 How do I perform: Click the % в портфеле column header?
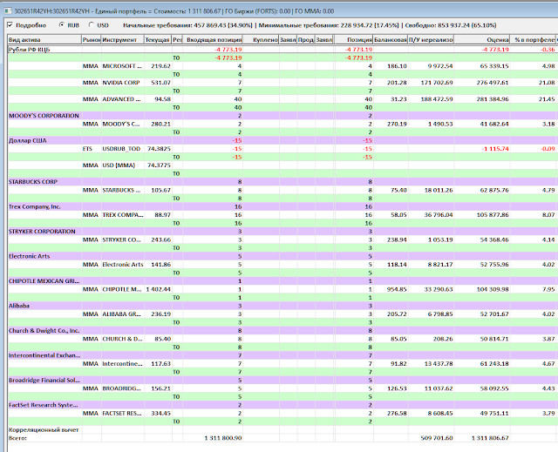[x=533, y=40]
